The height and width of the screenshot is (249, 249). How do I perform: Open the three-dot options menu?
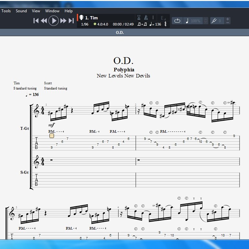153,17
